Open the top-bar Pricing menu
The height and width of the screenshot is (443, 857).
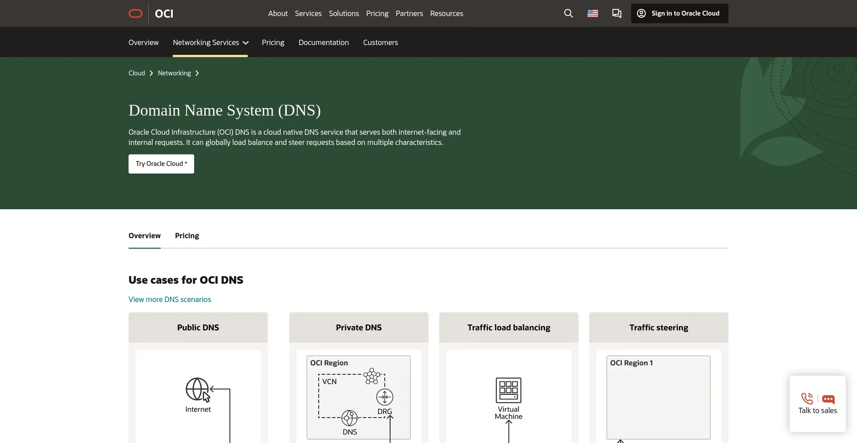pos(377,13)
